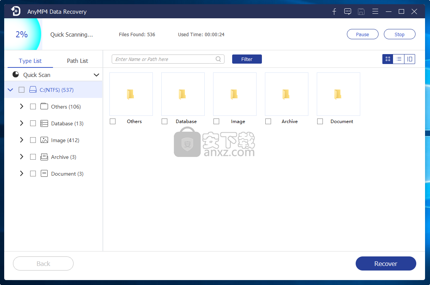The height and width of the screenshot is (285, 430).
Task: Click the Recover button
Action: pos(385,263)
